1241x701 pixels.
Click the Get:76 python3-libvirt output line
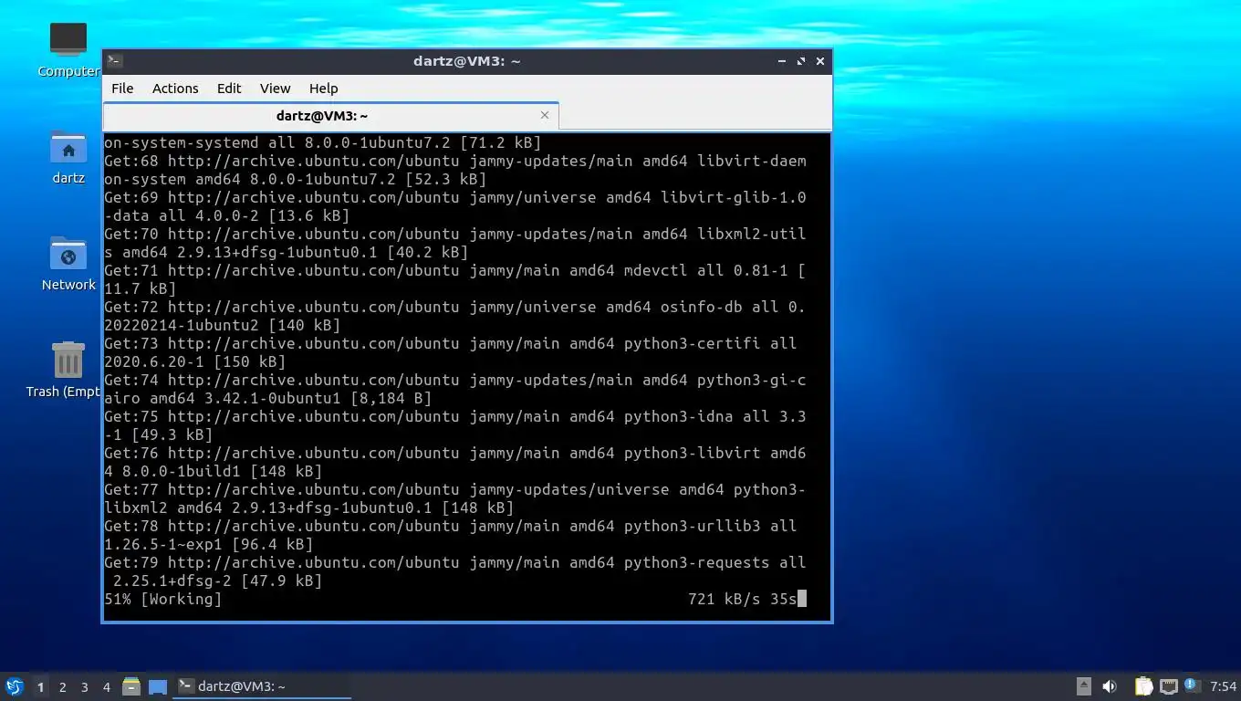pyautogui.click(x=455, y=462)
